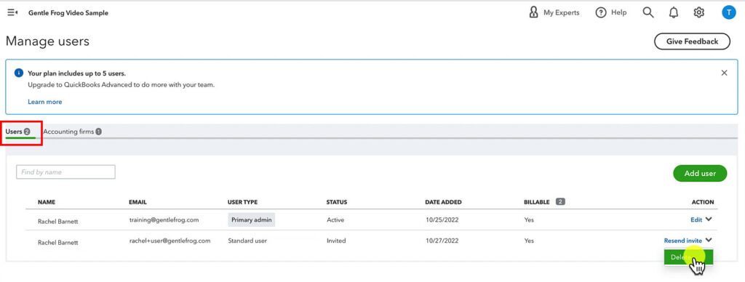Switch to the Users tab
This screenshot has width=745, height=282.
(x=17, y=132)
